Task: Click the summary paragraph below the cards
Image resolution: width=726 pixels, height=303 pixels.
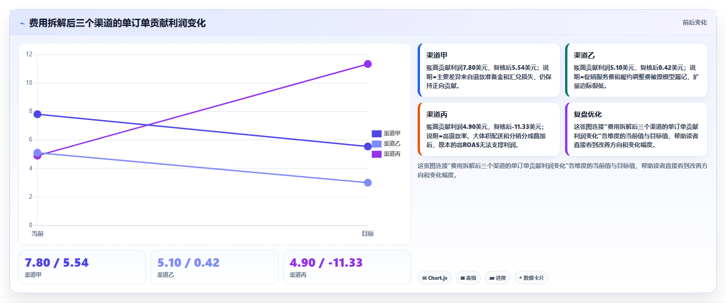Action: pyautogui.click(x=562, y=170)
